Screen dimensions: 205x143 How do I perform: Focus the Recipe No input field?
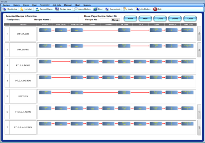pyautogui.click(x=104, y=20)
